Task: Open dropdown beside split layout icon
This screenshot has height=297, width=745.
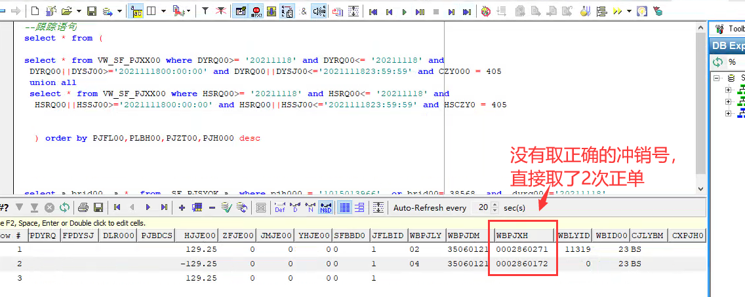Action: [x=163, y=11]
